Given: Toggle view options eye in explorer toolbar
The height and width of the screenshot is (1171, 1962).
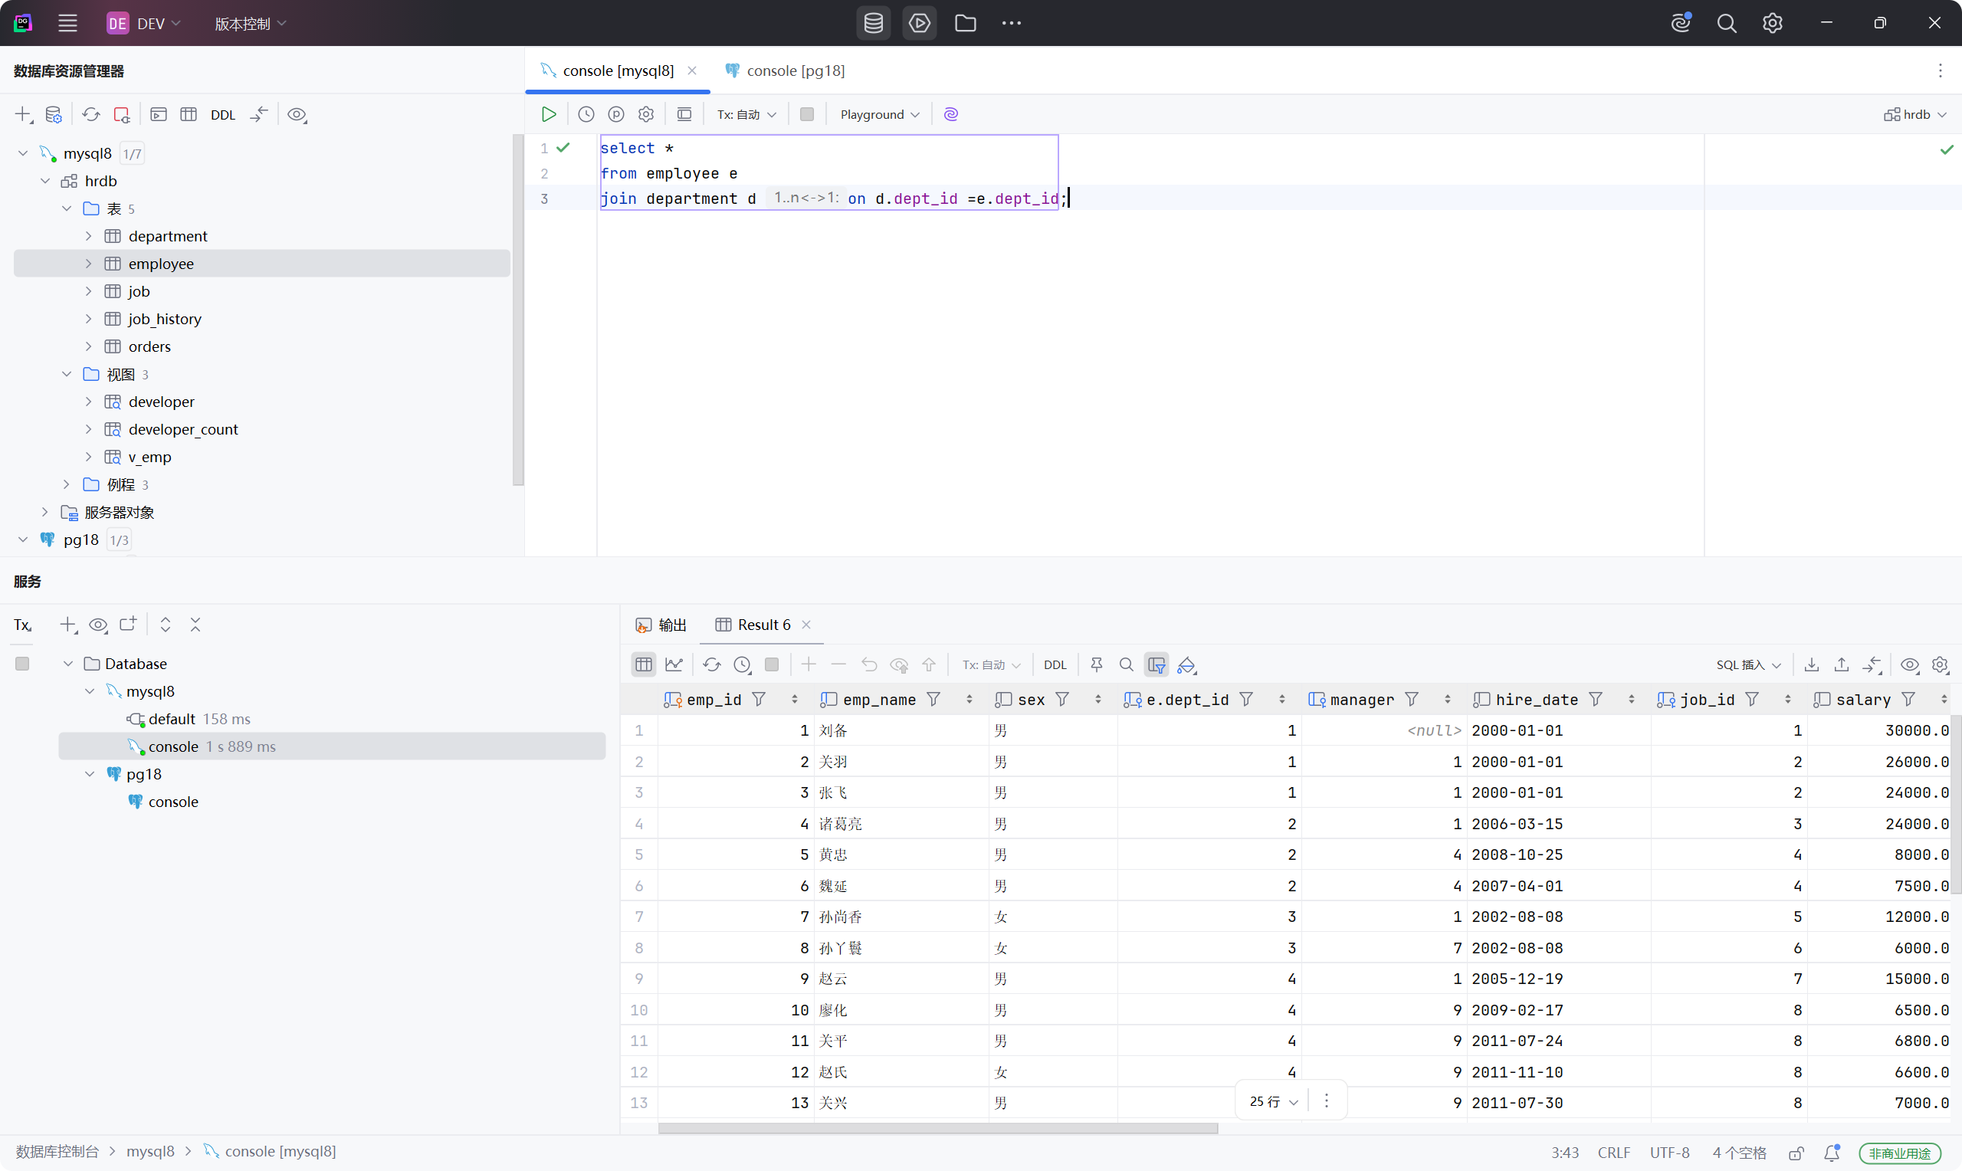Looking at the screenshot, I should (x=297, y=114).
